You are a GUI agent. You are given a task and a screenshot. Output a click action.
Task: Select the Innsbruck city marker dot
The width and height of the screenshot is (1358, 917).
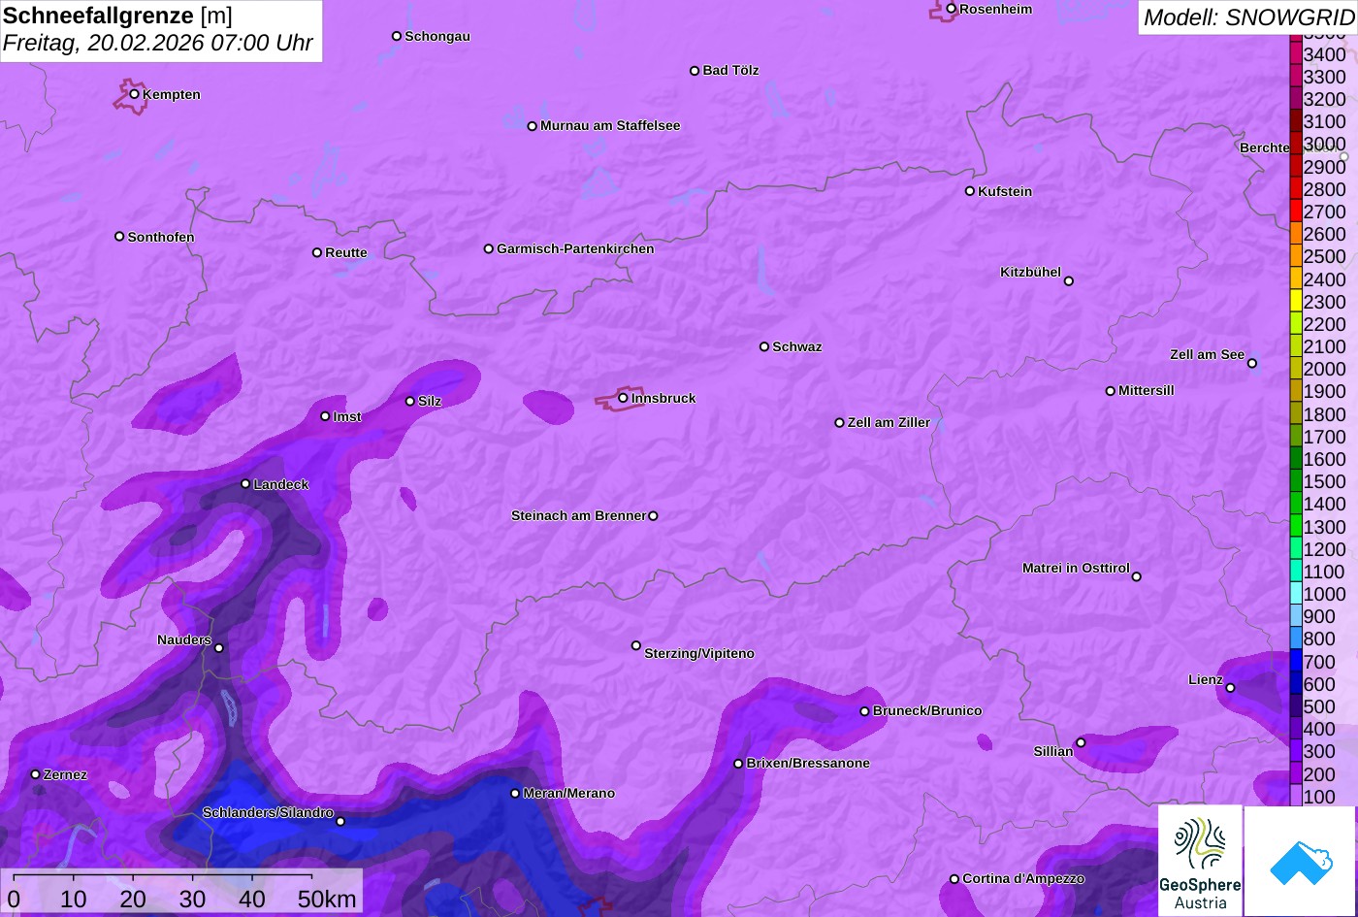[623, 398]
